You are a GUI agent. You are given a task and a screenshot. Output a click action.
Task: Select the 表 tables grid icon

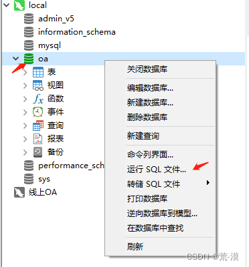point(38,72)
